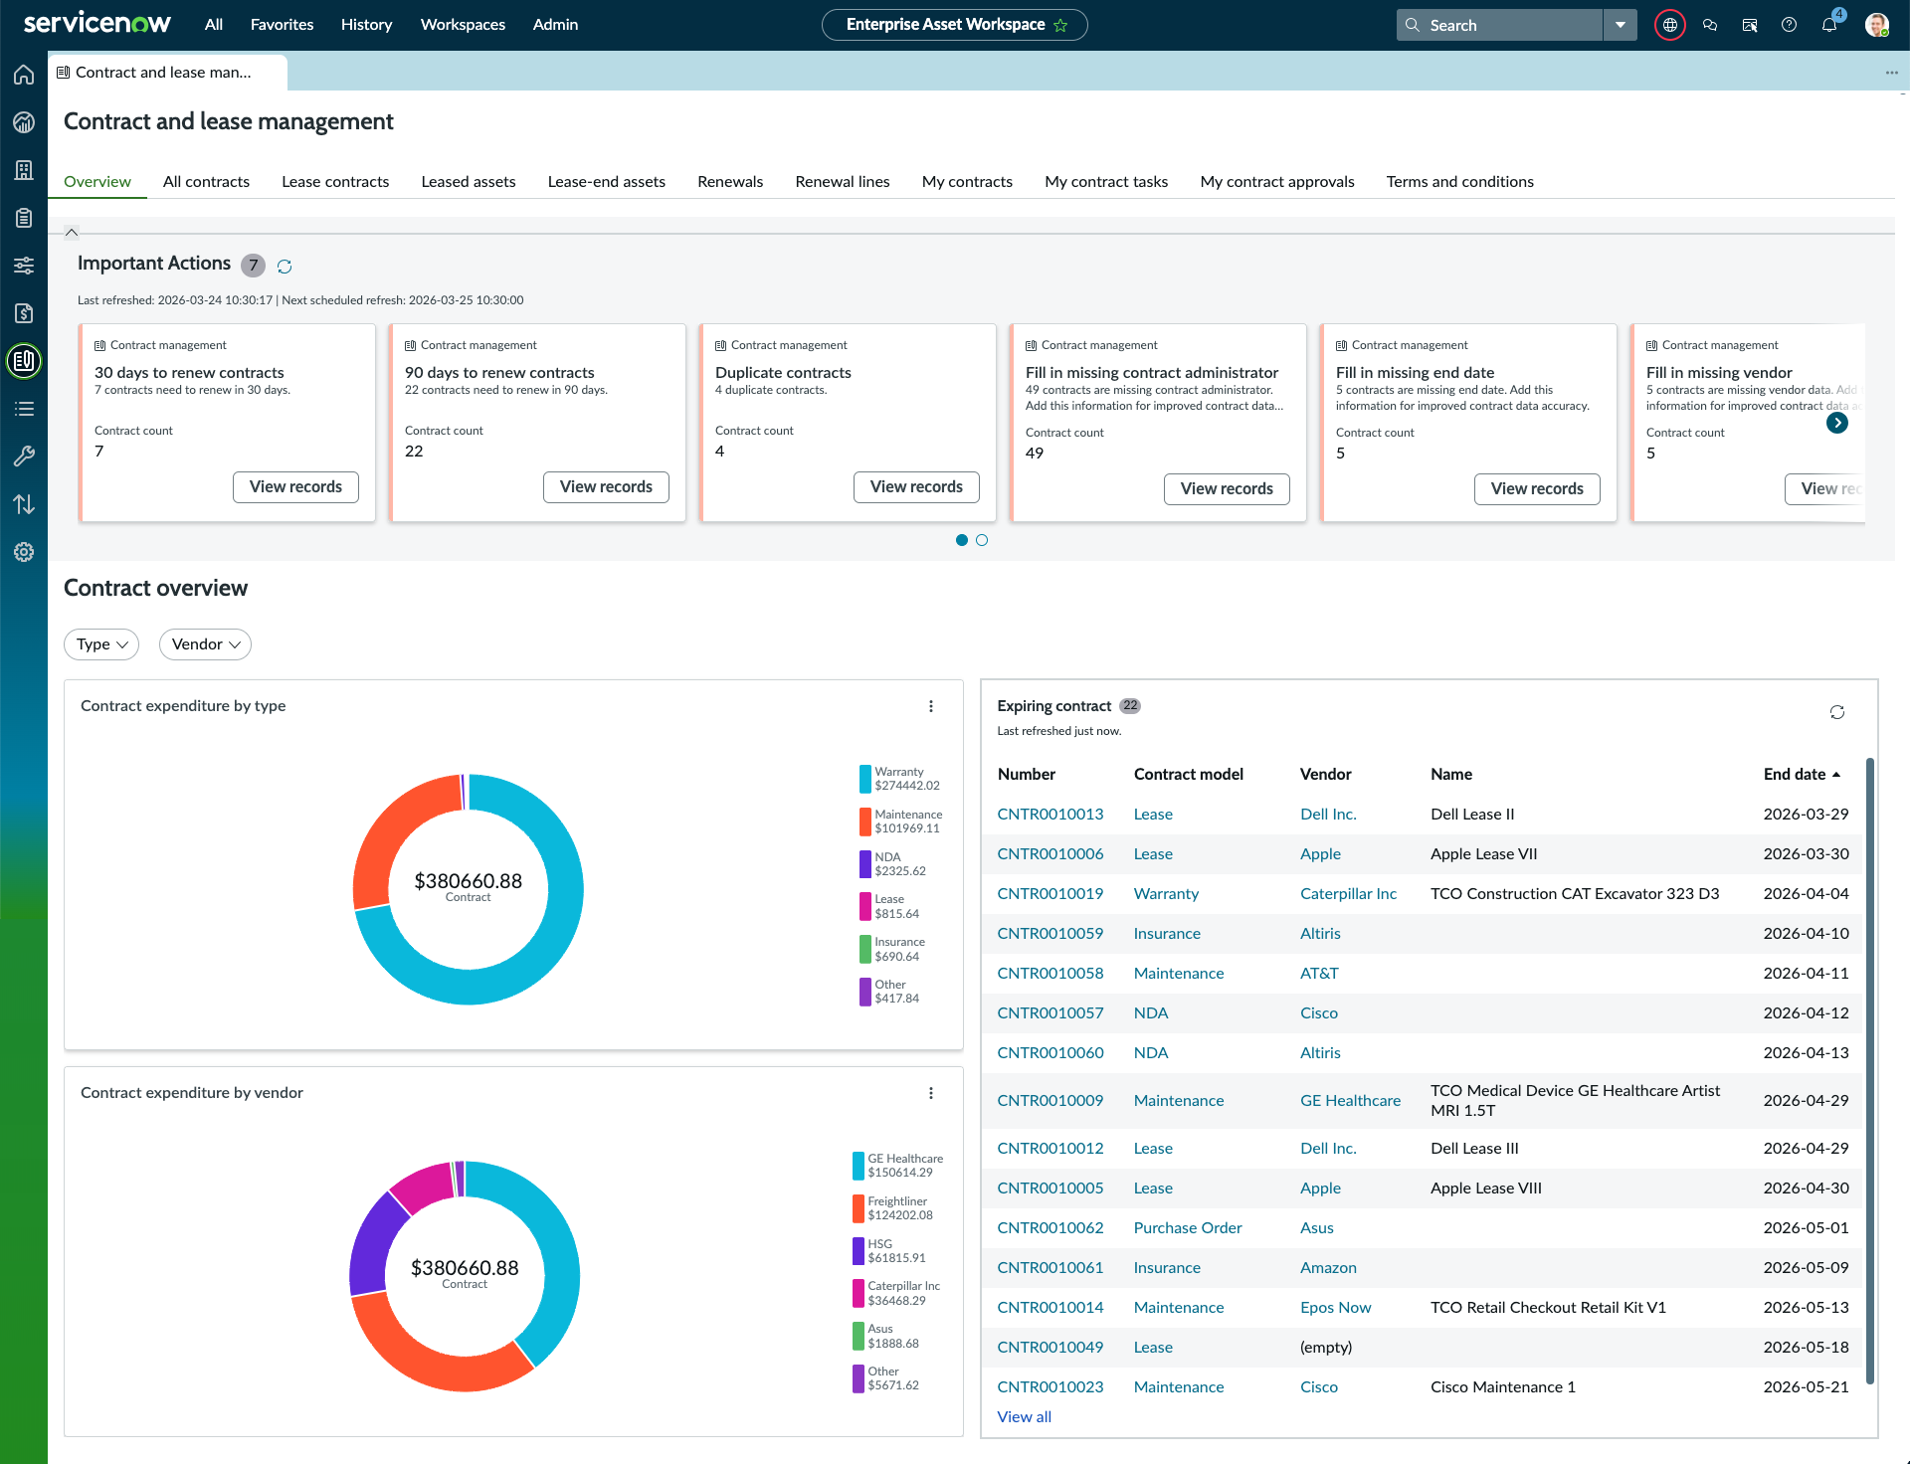Switch to the Terms and conditions tab
The width and height of the screenshot is (1910, 1464).
pyautogui.click(x=1459, y=181)
